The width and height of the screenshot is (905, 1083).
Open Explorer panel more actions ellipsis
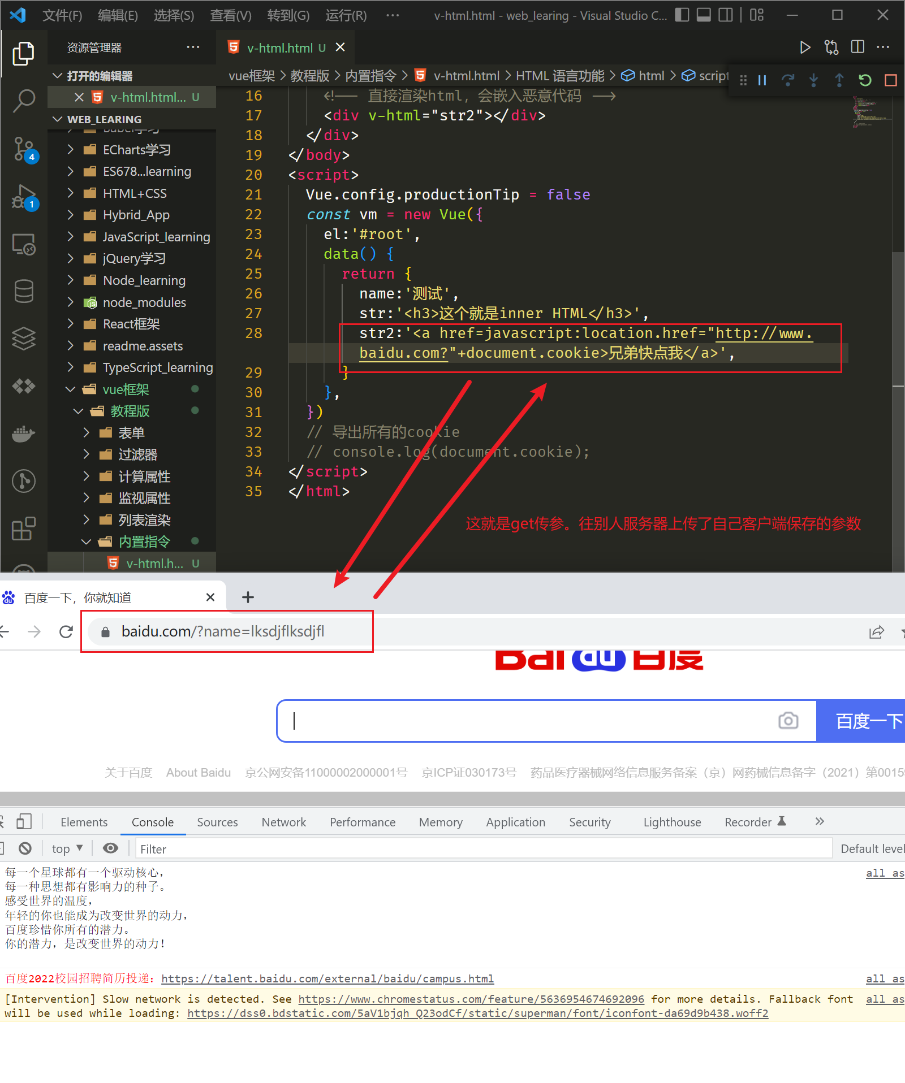click(x=193, y=47)
